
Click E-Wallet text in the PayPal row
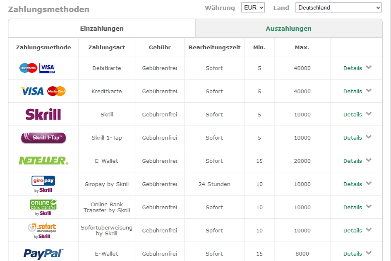coord(107,254)
